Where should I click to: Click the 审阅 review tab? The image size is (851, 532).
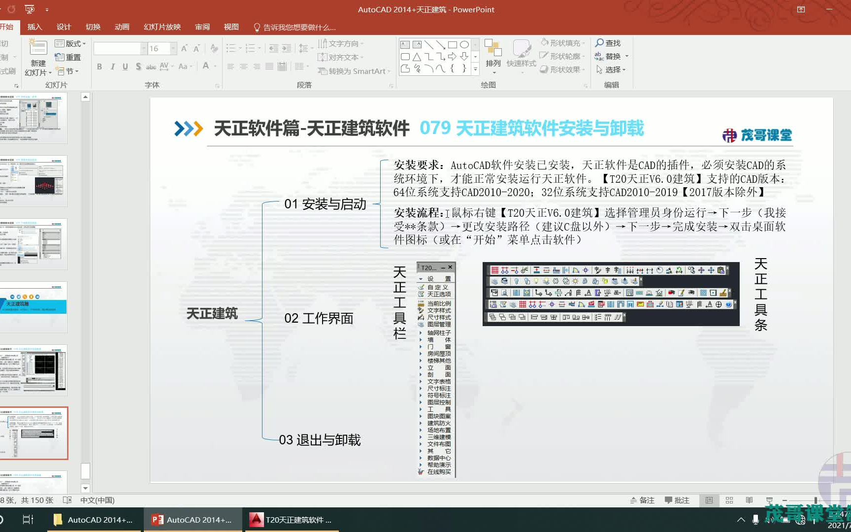202,27
